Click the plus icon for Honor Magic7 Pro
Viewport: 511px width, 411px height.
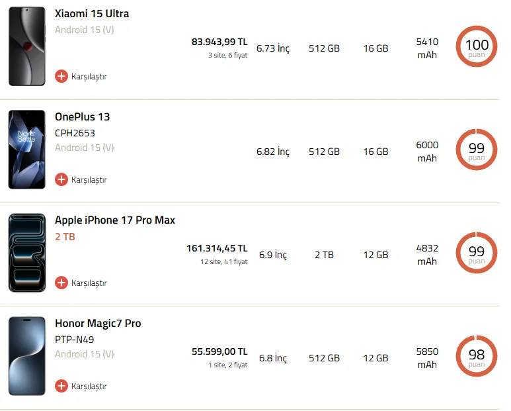click(61, 386)
